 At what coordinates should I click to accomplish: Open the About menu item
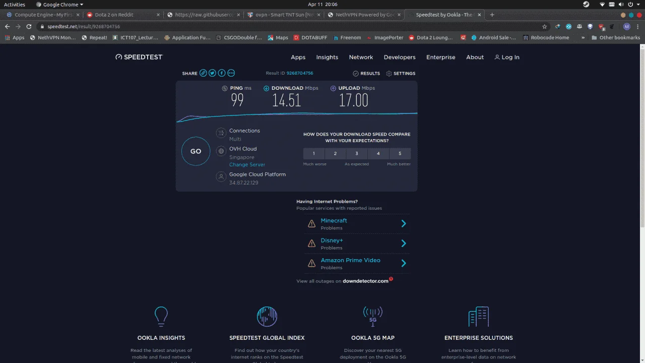coord(475,57)
